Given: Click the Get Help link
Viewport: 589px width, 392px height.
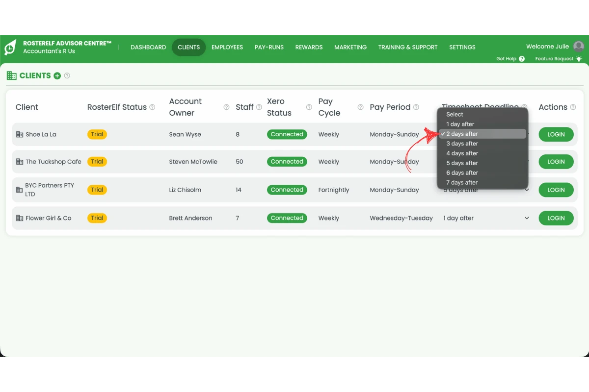Looking at the screenshot, I should coord(506,59).
